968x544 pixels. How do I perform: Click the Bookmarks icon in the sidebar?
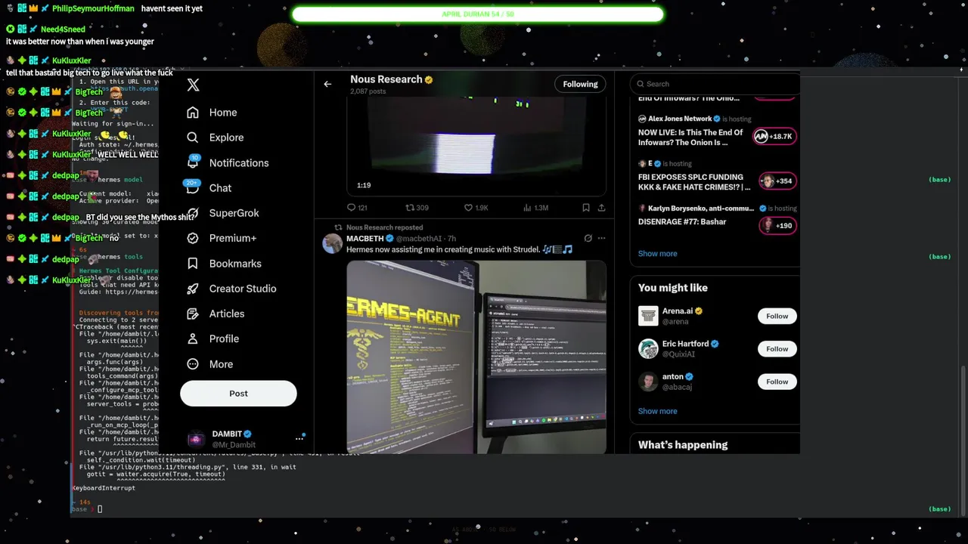pos(193,263)
